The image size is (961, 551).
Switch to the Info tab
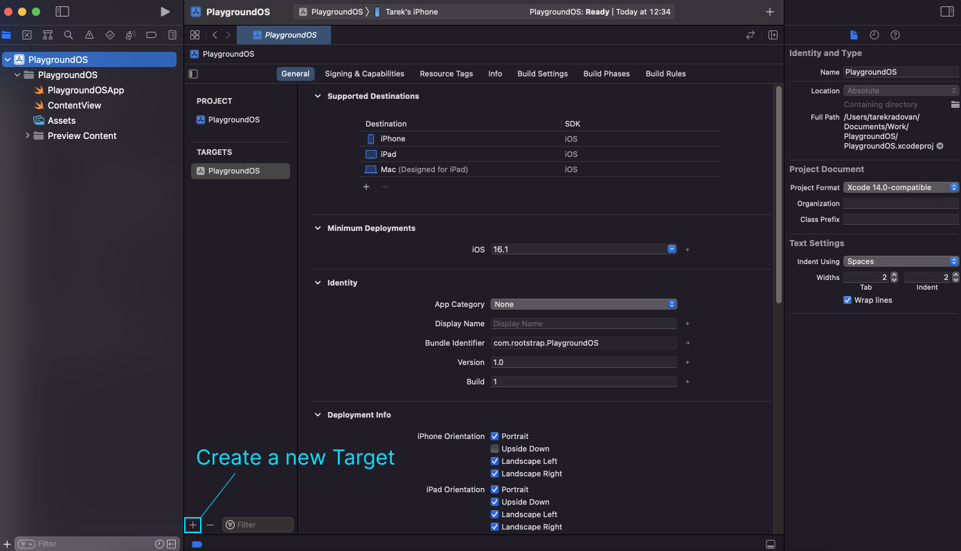pos(495,74)
